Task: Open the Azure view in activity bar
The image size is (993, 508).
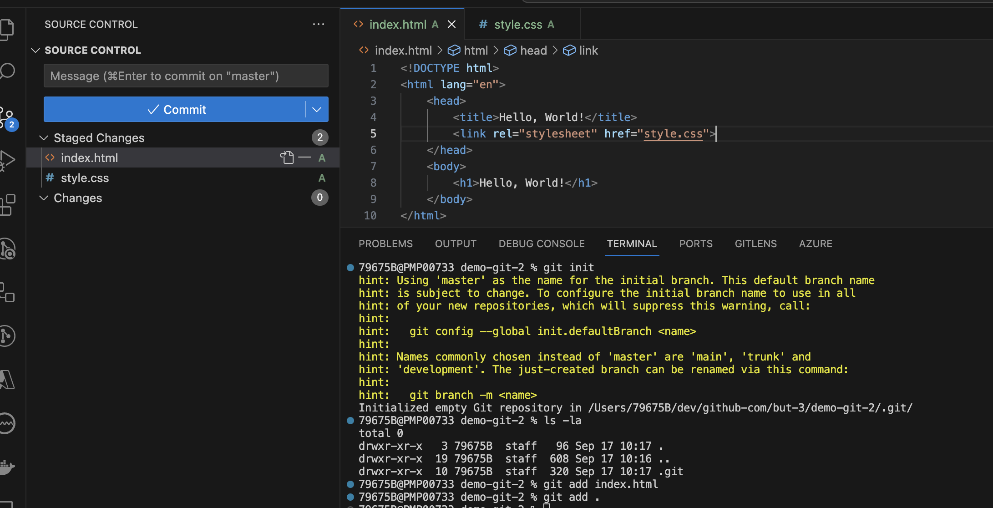Action: point(6,380)
